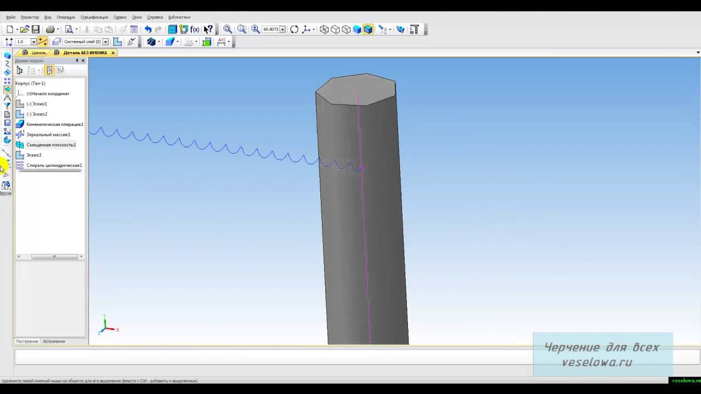Open the Файл menu

click(x=10, y=17)
